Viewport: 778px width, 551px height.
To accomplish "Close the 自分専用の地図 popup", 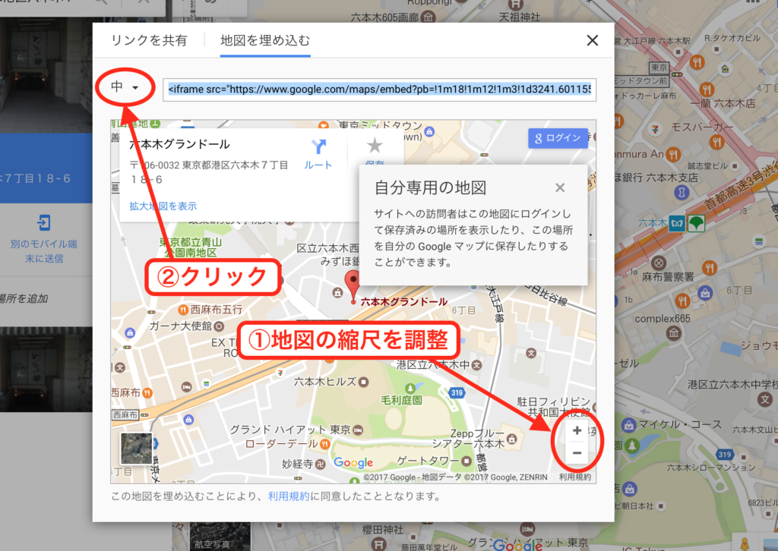I will (560, 187).
